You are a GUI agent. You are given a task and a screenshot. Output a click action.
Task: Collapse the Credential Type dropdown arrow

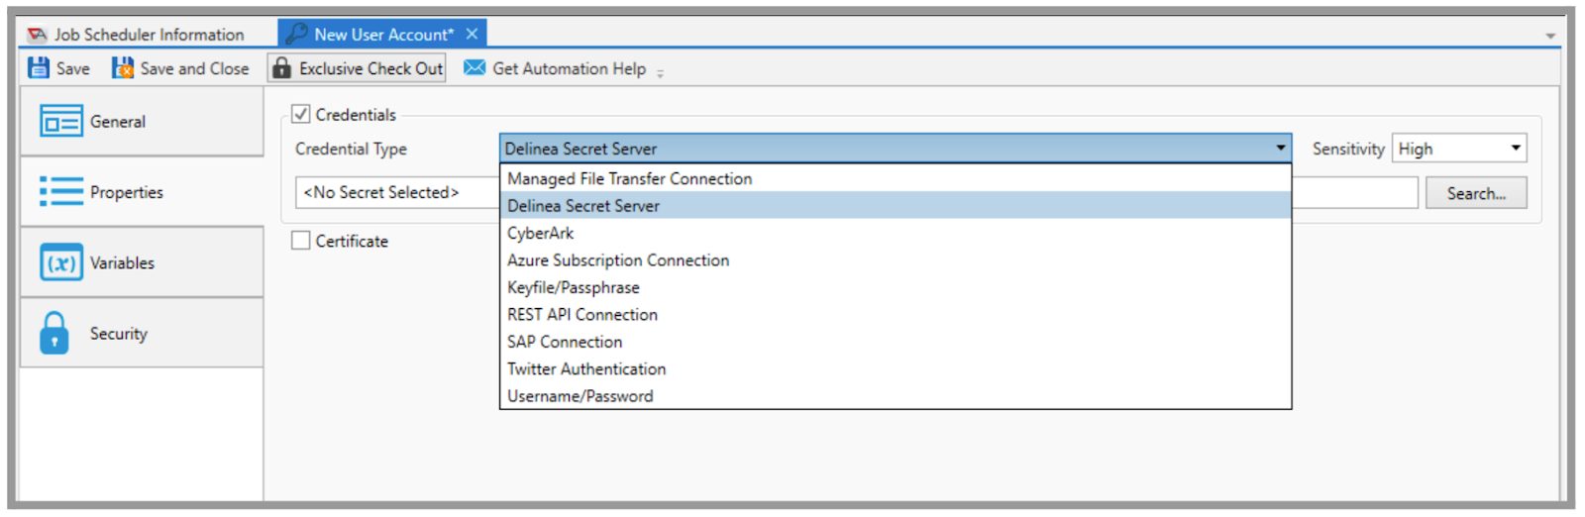(1280, 149)
